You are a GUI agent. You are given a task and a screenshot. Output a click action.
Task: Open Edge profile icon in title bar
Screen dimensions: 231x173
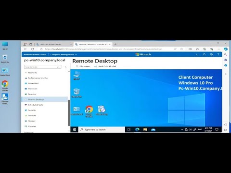tap(25, 44)
